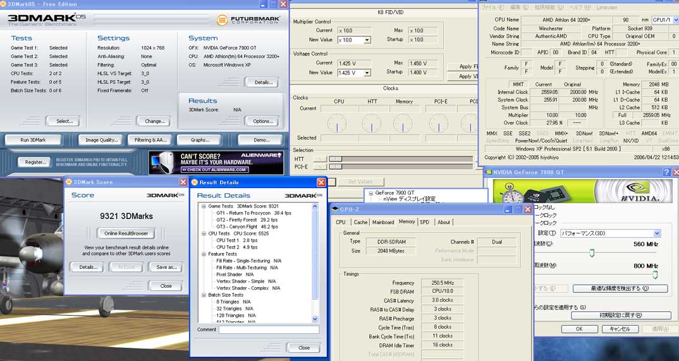
Task: Switch to the Mainboard tab in CPU-Z
Action: (383, 222)
